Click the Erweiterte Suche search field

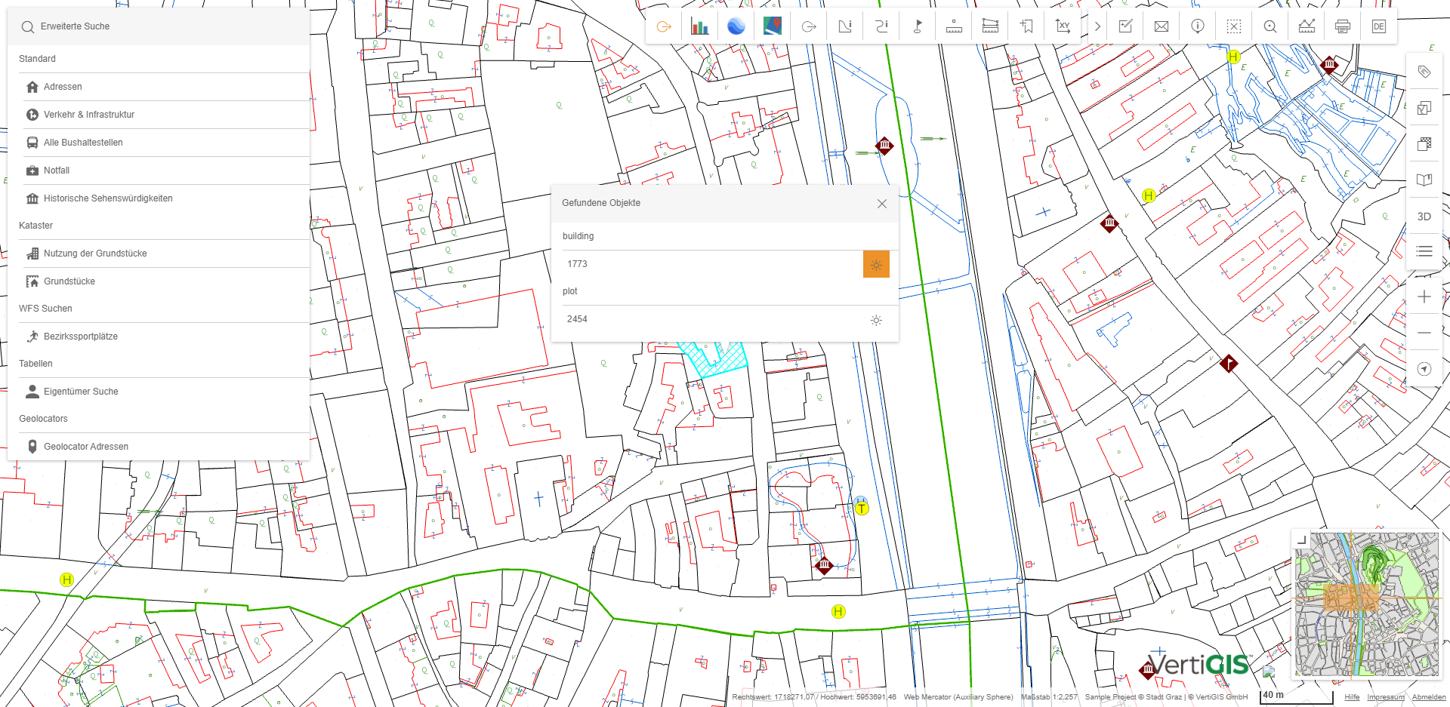point(159,26)
